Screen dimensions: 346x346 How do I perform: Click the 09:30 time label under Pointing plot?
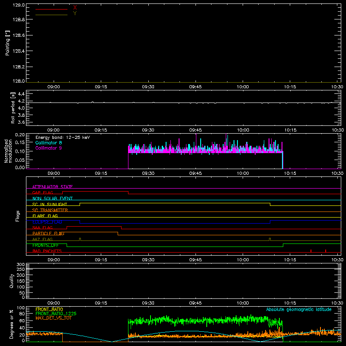pos(148,87)
